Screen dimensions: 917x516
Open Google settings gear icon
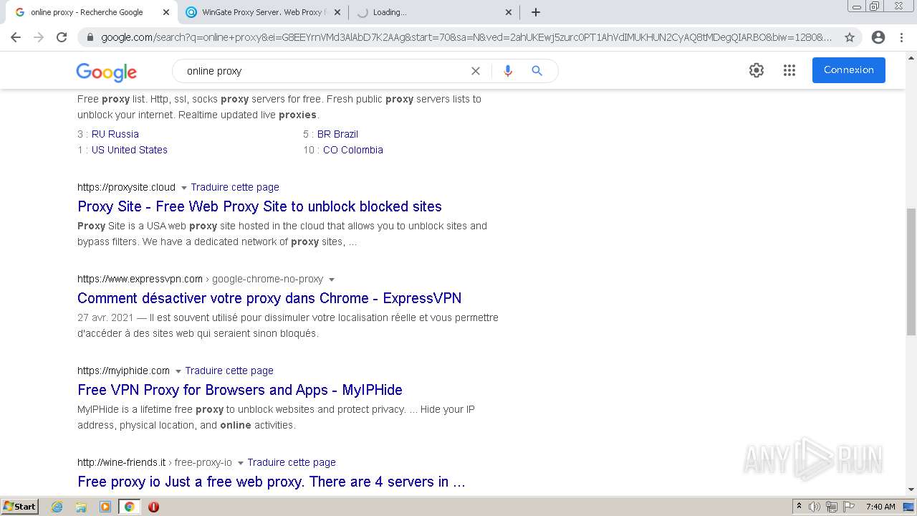click(x=757, y=70)
